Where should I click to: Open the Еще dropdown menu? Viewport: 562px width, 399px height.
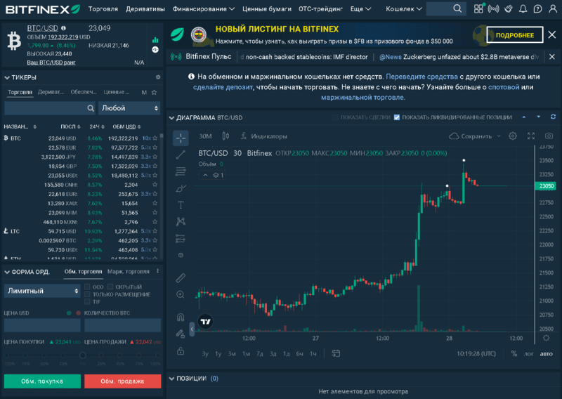tap(360, 9)
